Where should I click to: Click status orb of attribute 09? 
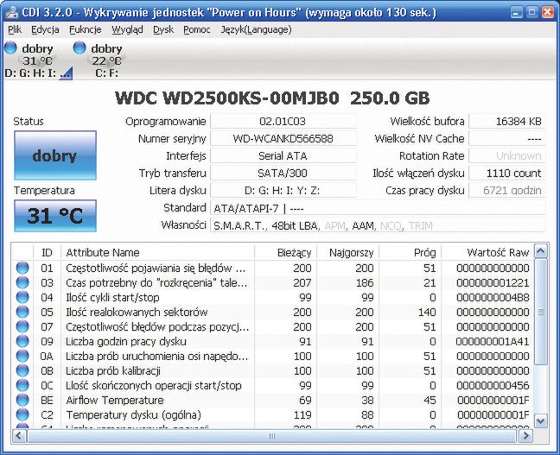click(22, 341)
